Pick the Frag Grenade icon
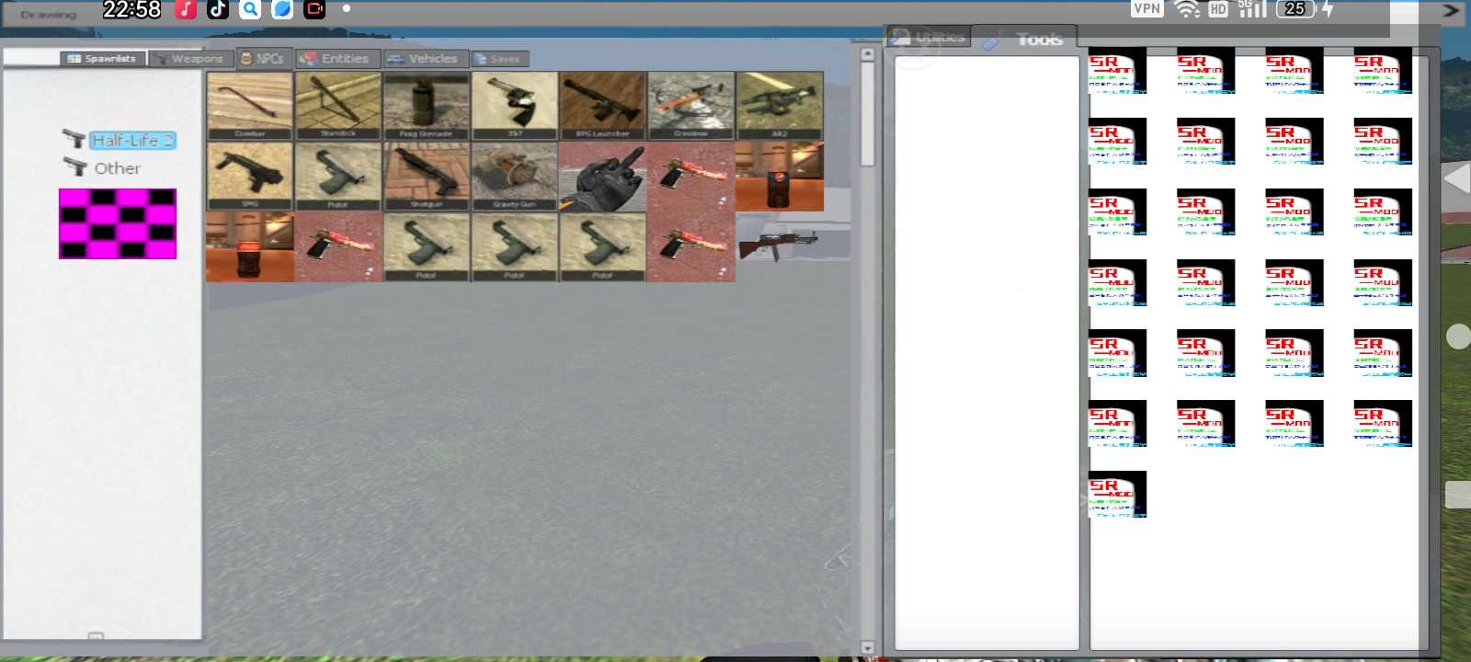1471x662 pixels. tap(427, 106)
